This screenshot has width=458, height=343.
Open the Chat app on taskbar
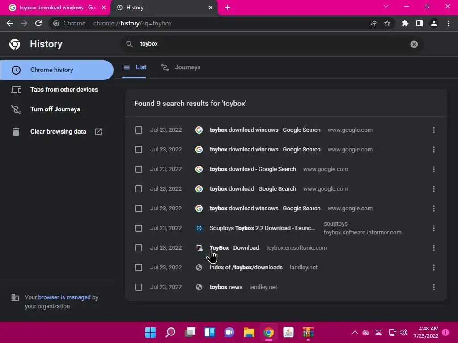[x=229, y=332]
